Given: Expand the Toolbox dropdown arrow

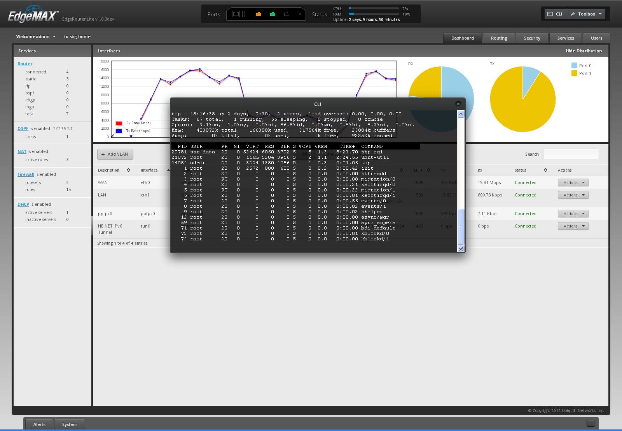Looking at the screenshot, I should (x=599, y=14).
